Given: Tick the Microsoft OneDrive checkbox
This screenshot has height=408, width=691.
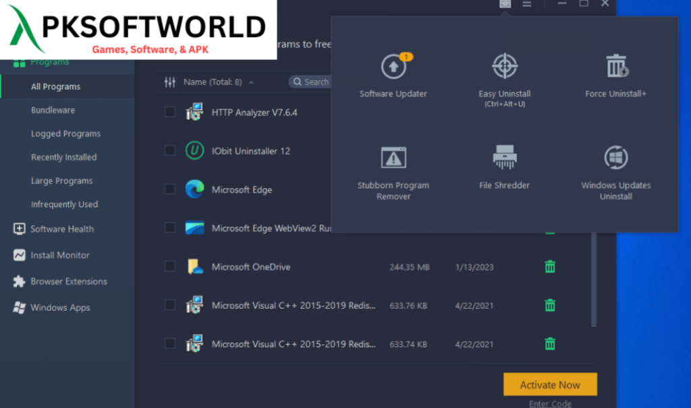Looking at the screenshot, I should [169, 266].
